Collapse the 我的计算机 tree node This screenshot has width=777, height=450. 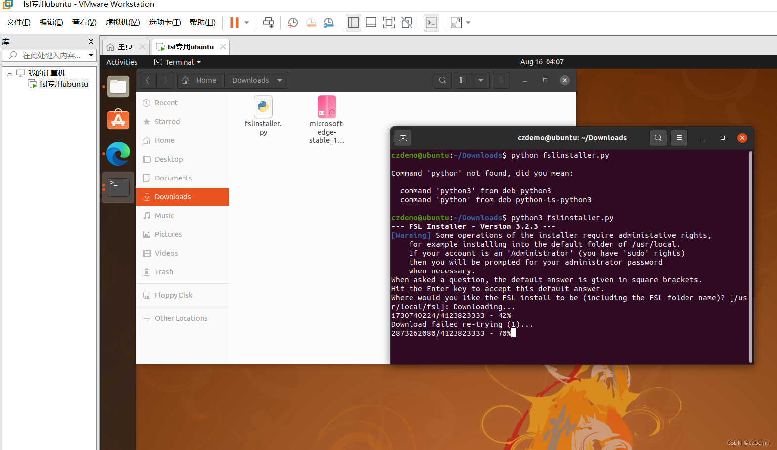point(9,73)
